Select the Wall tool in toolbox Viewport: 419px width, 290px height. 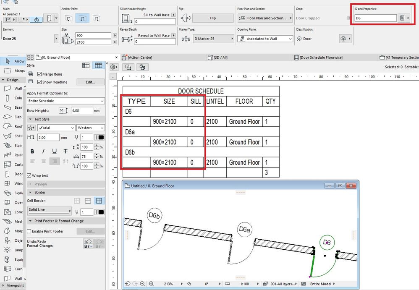coord(8,89)
